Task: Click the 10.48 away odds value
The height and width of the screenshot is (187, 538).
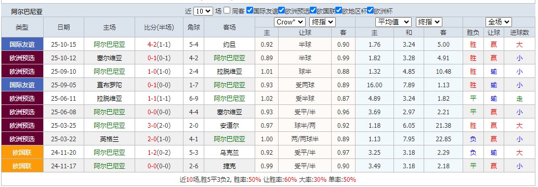Action: [x=443, y=72]
